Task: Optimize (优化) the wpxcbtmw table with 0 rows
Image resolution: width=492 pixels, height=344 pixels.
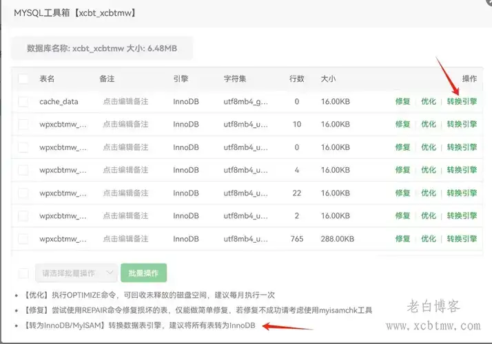Action: click(x=429, y=147)
